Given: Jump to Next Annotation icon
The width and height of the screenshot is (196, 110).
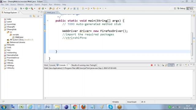Looking at the screenshot, I should (83, 9).
